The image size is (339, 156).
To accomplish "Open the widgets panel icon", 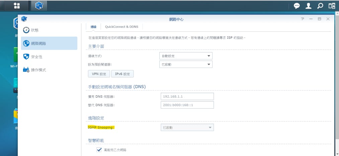I will coord(332,6).
